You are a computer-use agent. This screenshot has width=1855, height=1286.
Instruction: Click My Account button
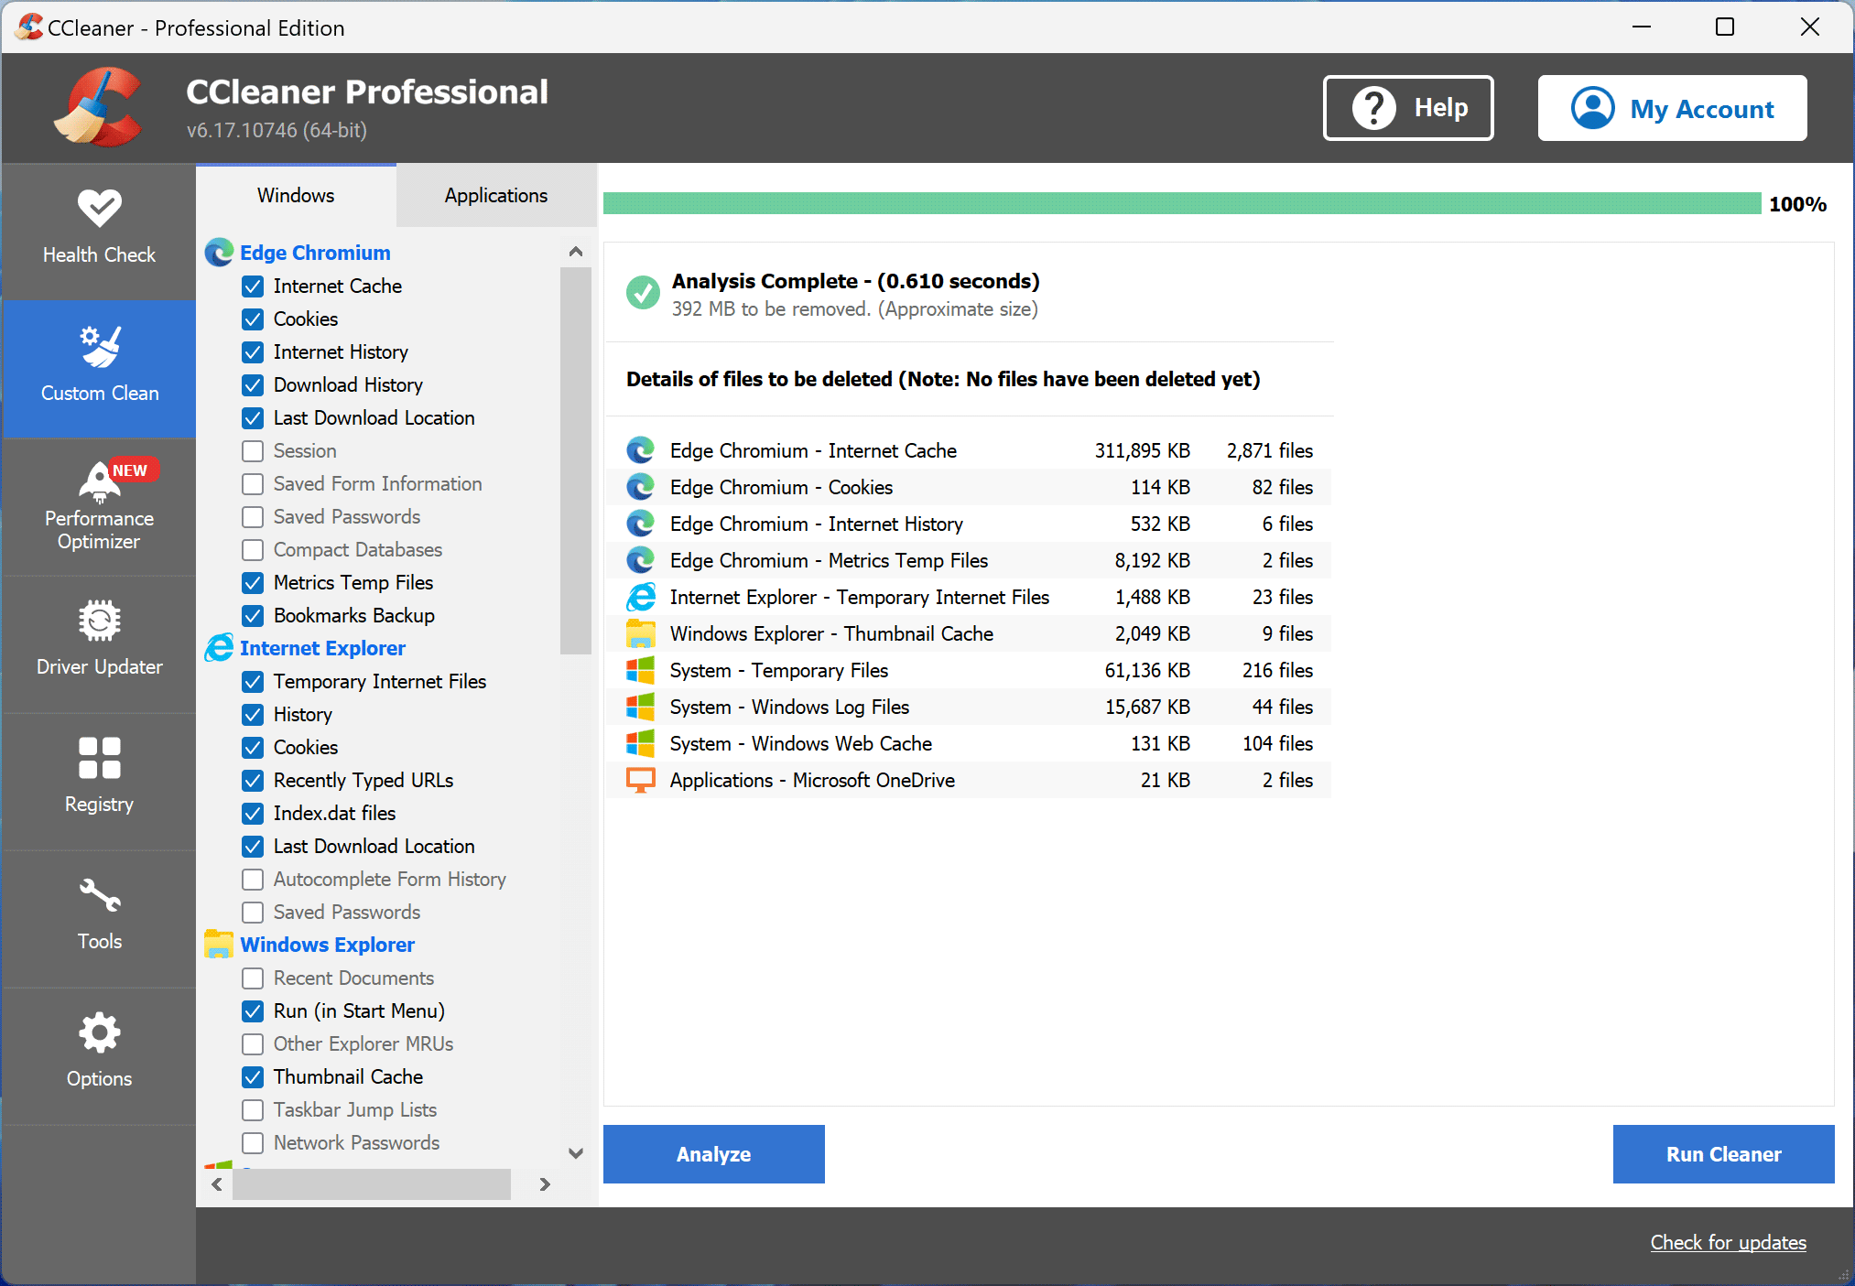pos(1679,107)
